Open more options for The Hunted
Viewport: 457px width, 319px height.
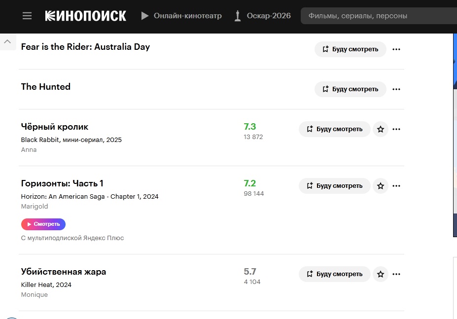pos(396,89)
